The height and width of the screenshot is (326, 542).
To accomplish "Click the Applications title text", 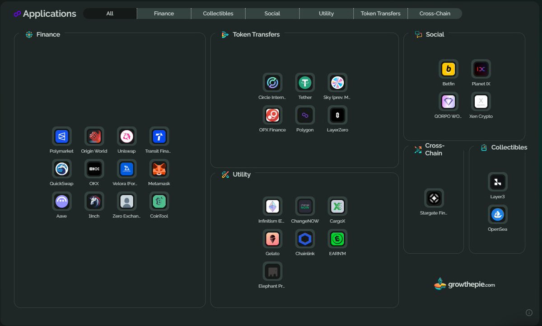I will [50, 14].
